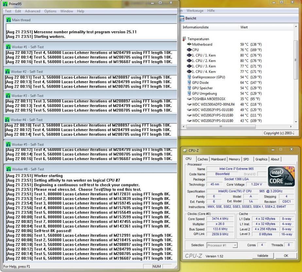Click the Worker #1 Self-Test window icon
This screenshot has height=272, width=302.
(8, 47)
